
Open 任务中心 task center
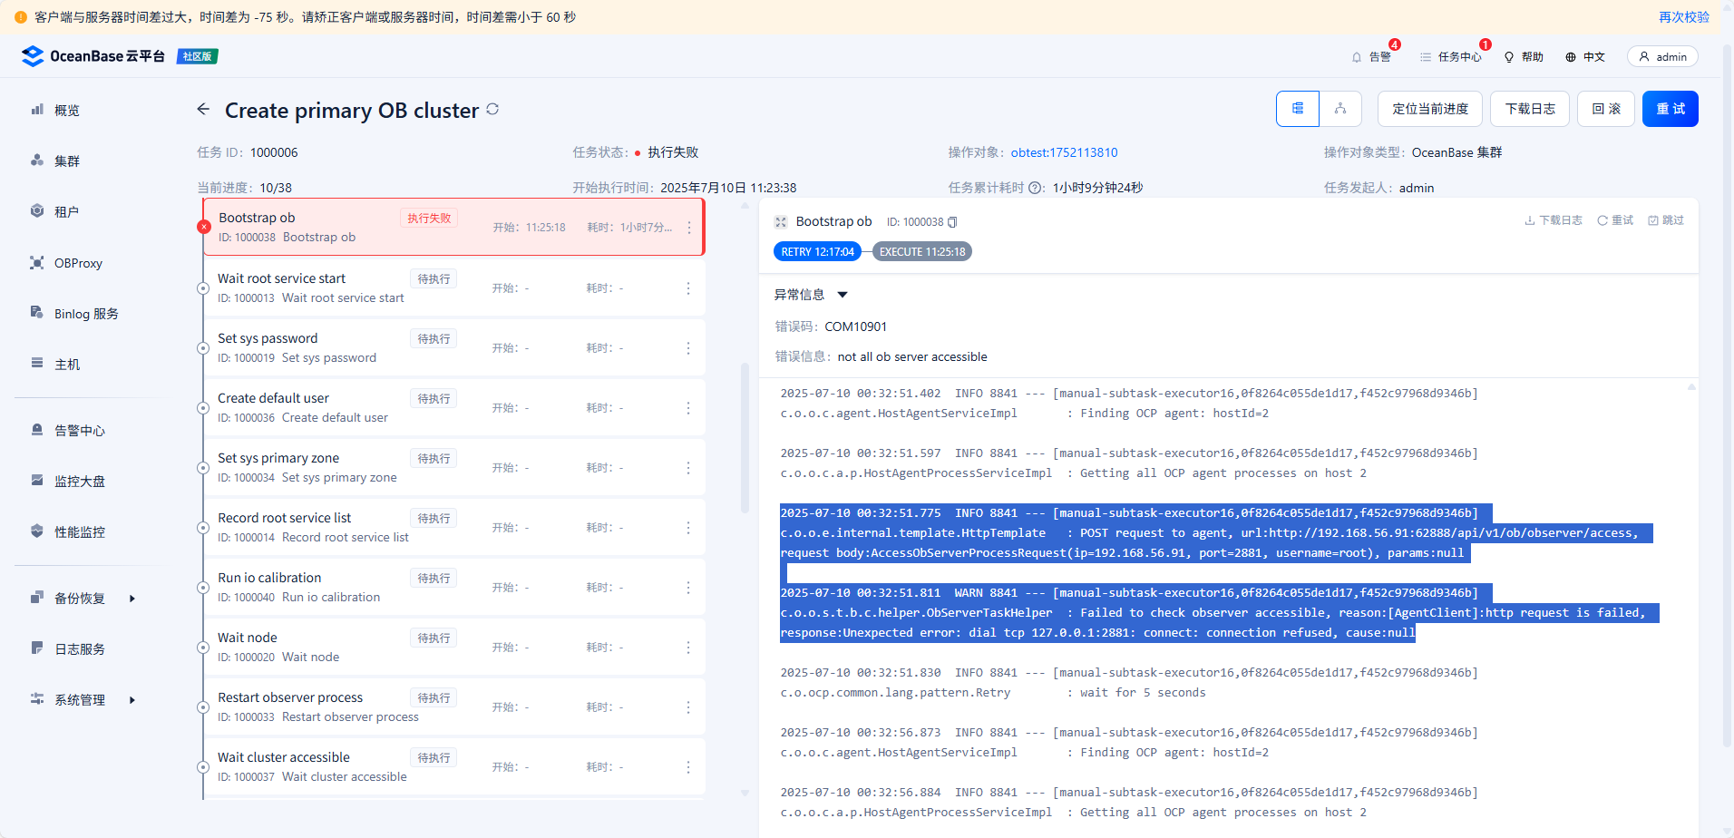1451,56
